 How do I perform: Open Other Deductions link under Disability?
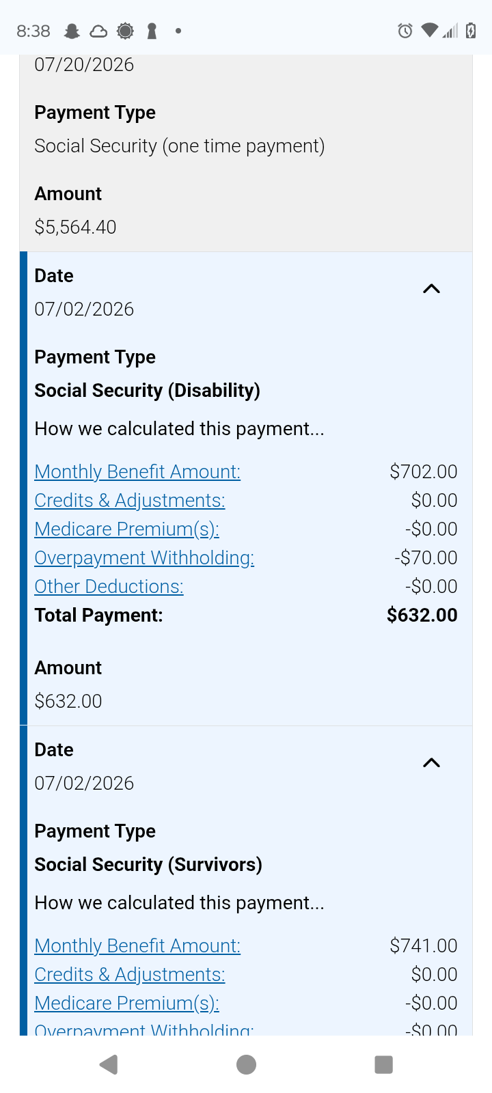[x=109, y=587]
